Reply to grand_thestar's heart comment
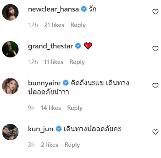Image resolution: width=161 pixels, height=158 pixels. 77,62
